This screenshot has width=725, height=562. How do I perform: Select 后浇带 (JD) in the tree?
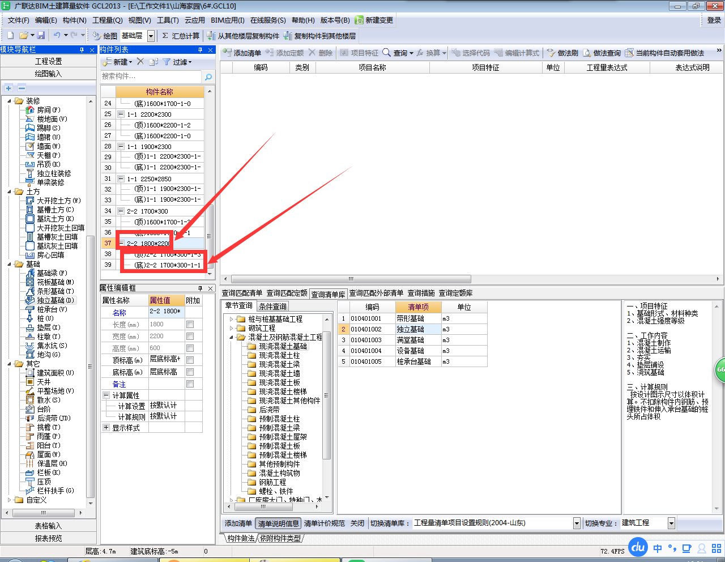pyautogui.click(x=54, y=418)
